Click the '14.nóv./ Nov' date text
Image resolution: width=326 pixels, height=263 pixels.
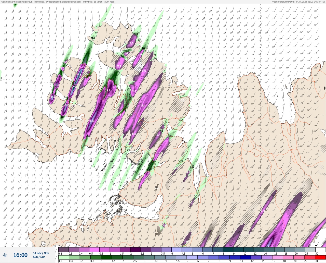click(41, 253)
